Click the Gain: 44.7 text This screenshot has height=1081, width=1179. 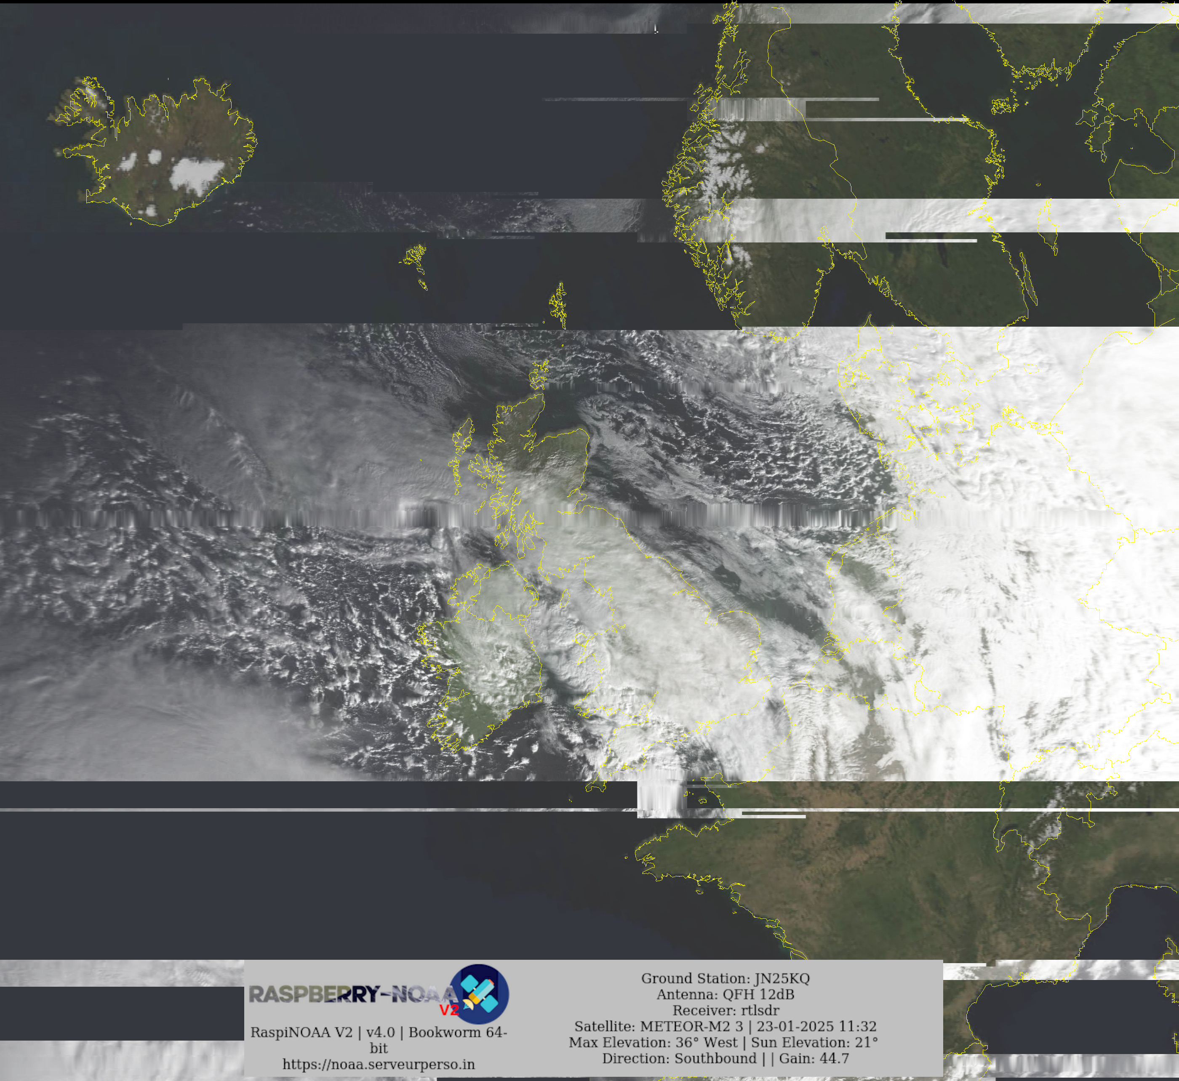point(814,1058)
